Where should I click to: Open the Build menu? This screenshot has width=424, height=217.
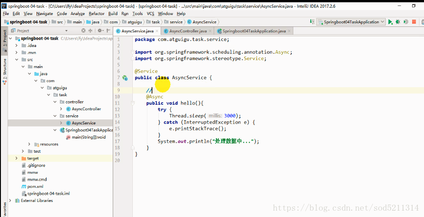tap(113, 14)
